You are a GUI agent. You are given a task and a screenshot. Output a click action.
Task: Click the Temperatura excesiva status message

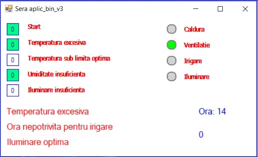pyautogui.click(x=48, y=111)
